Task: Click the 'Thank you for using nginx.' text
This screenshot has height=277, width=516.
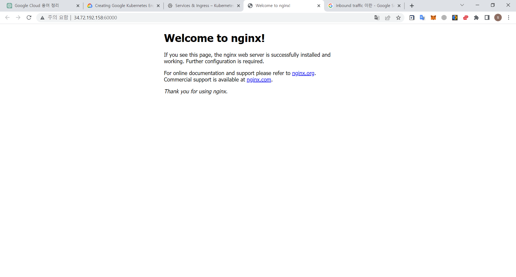Action: coord(196,91)
